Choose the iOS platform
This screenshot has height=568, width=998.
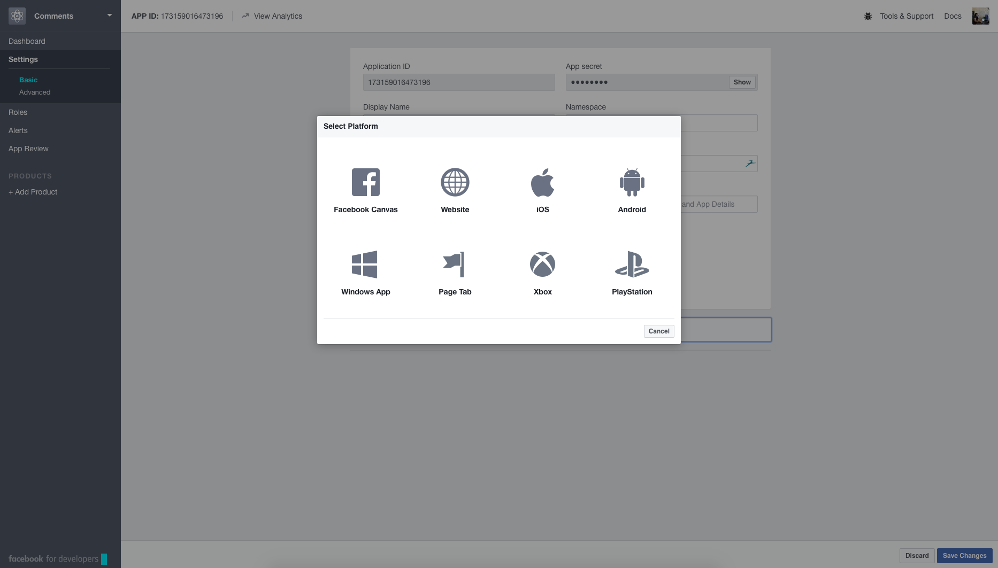click(542, 190)
